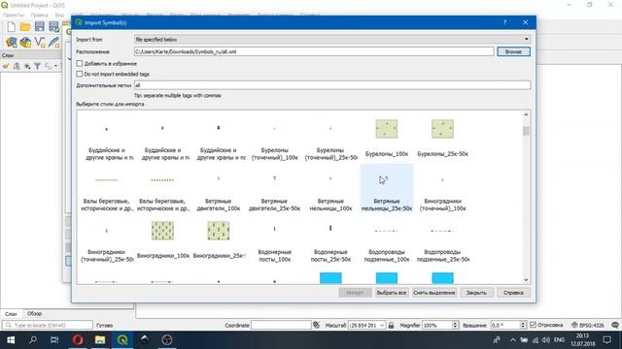Image resolution: width=622 pixels, height=349 pixels.
Task: Click the New Shapefile Layer icon
Action: pos(40,42)
